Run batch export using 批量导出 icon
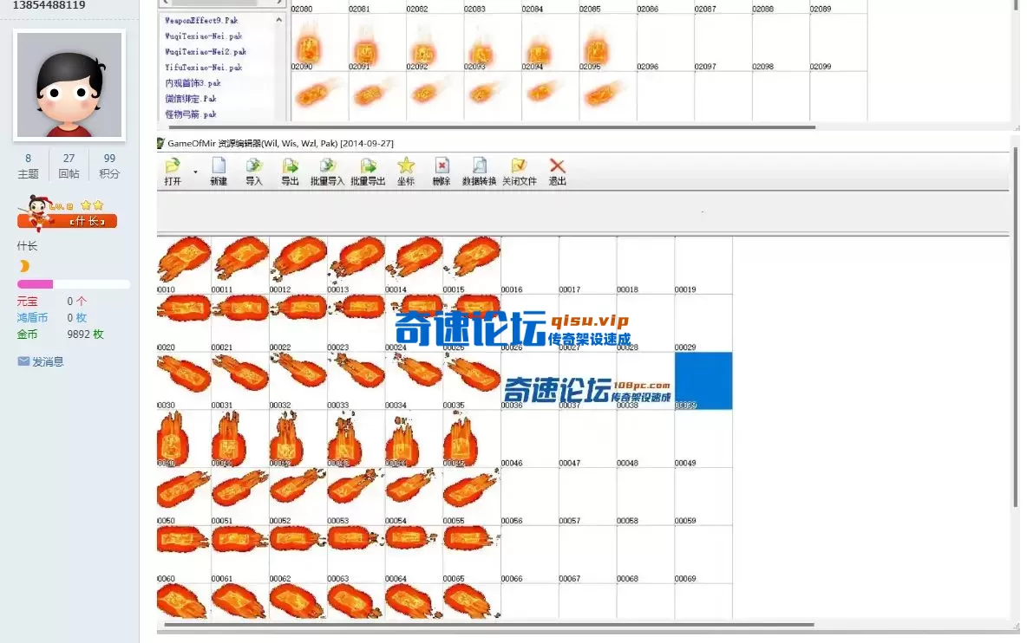This screenshot has height=643, width=1027. (367, 170)
